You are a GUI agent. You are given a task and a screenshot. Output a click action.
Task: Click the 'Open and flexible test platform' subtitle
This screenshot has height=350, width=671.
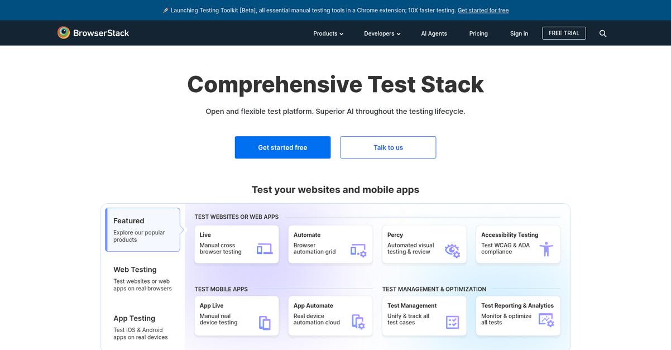(x=335, y=111)
